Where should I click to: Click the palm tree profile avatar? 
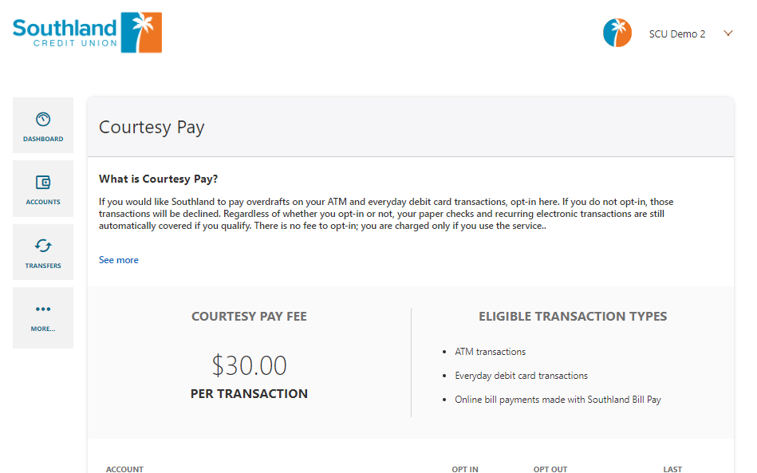pyautogui.click(x=617, y=33)
